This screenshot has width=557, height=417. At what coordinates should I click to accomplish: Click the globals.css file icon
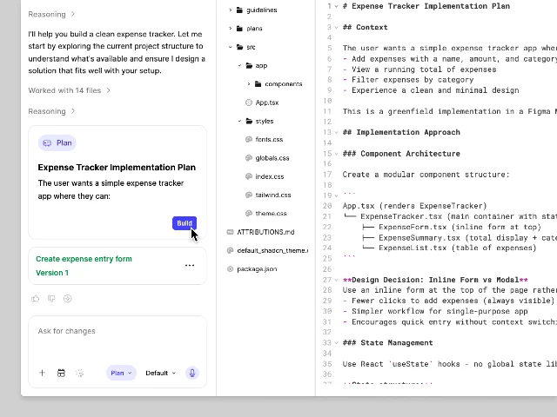249,158
